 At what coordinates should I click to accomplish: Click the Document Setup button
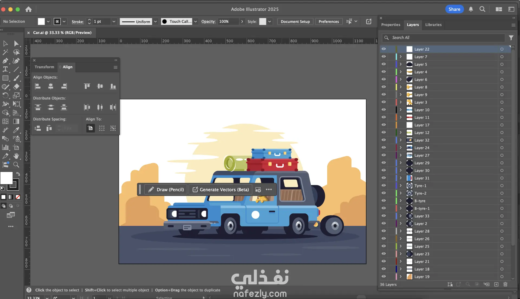point(295,21)
